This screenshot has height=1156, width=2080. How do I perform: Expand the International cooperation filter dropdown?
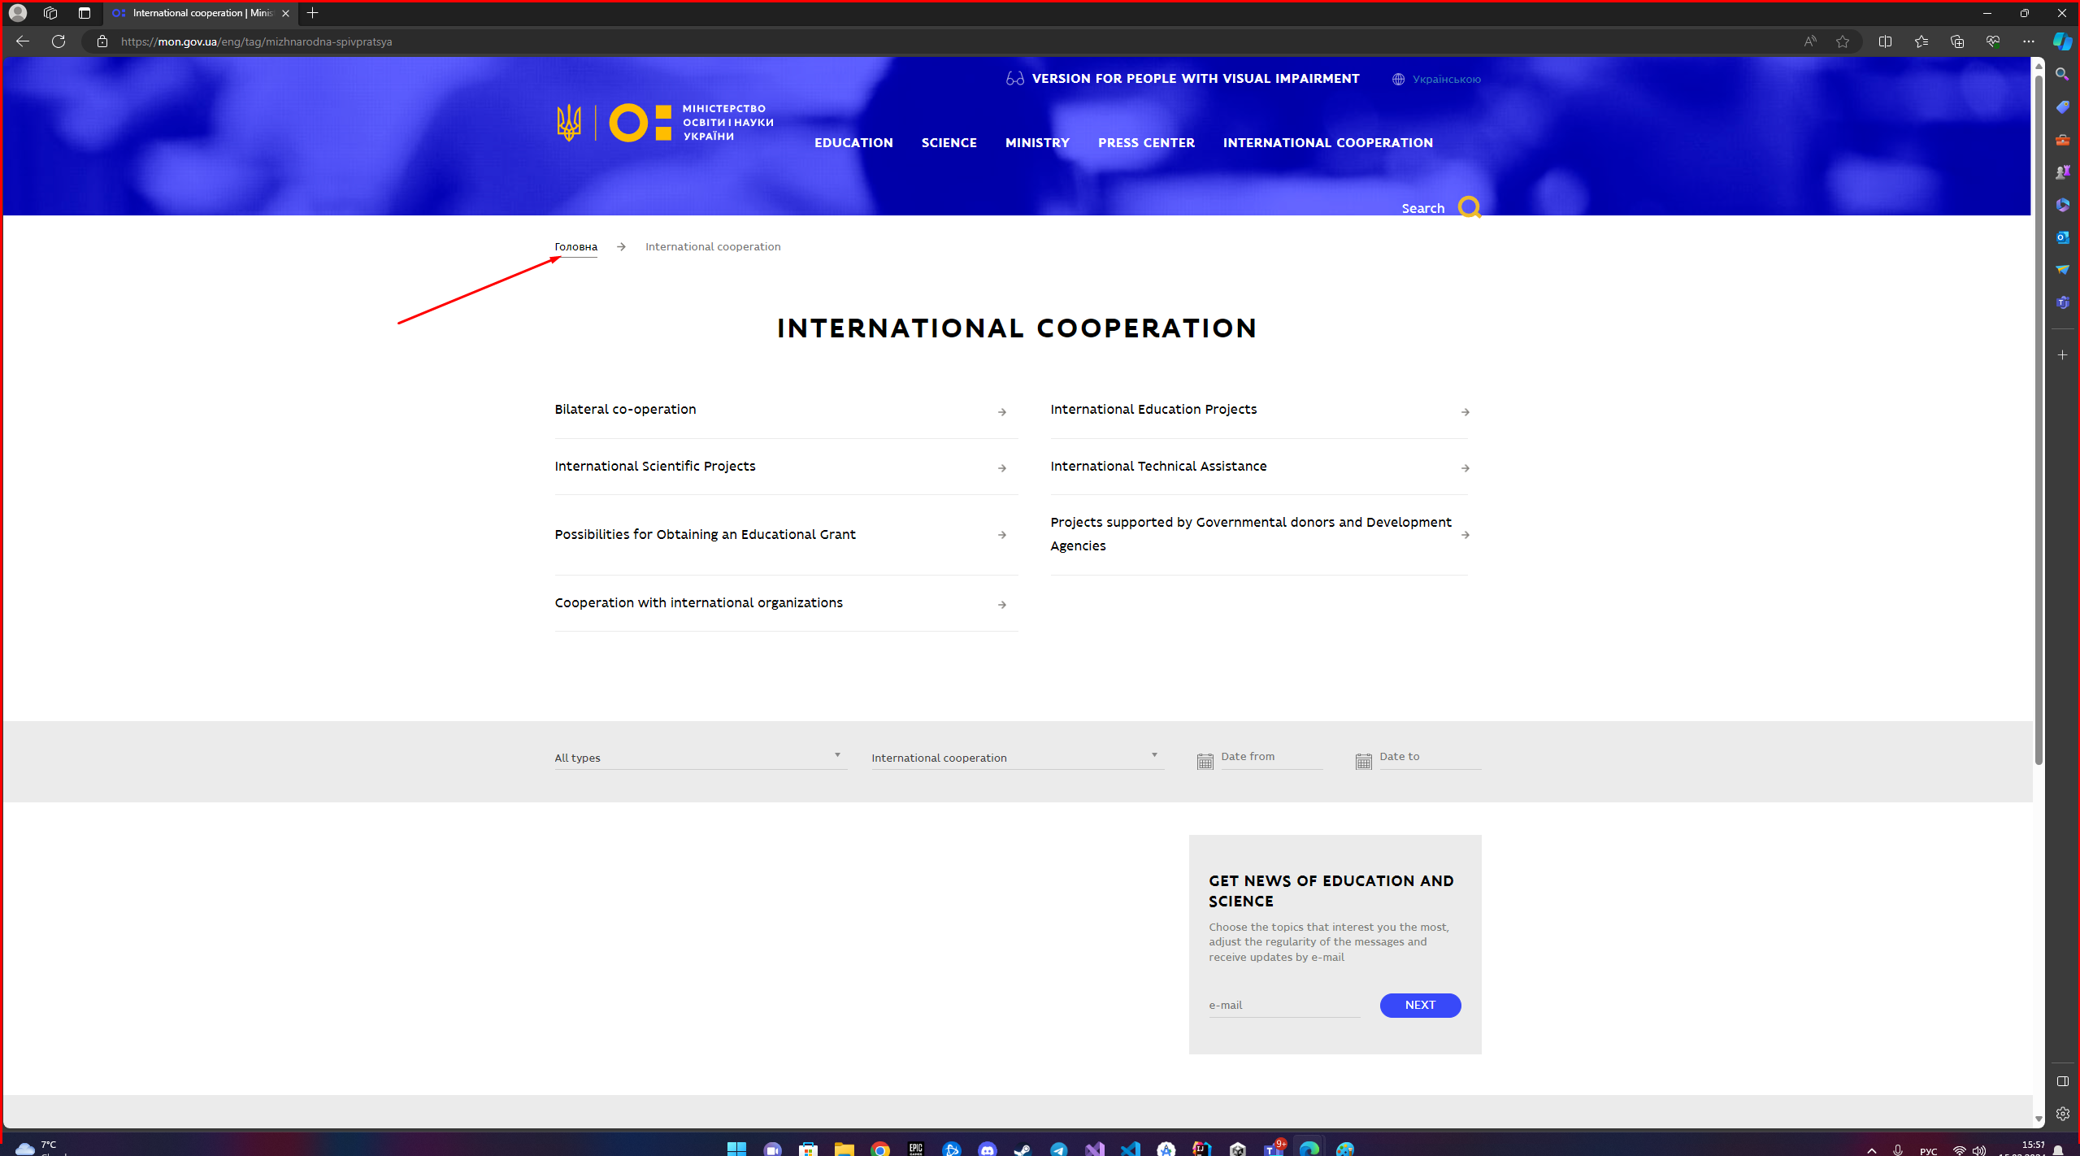point(1016,757)
